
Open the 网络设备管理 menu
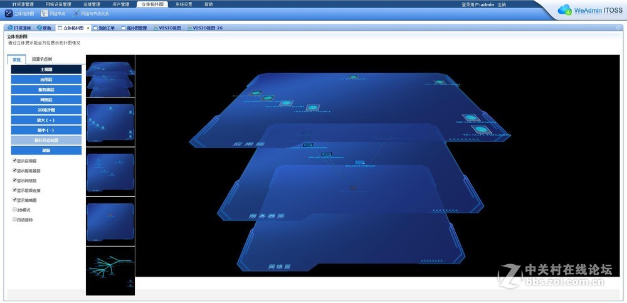click(58, 4)
